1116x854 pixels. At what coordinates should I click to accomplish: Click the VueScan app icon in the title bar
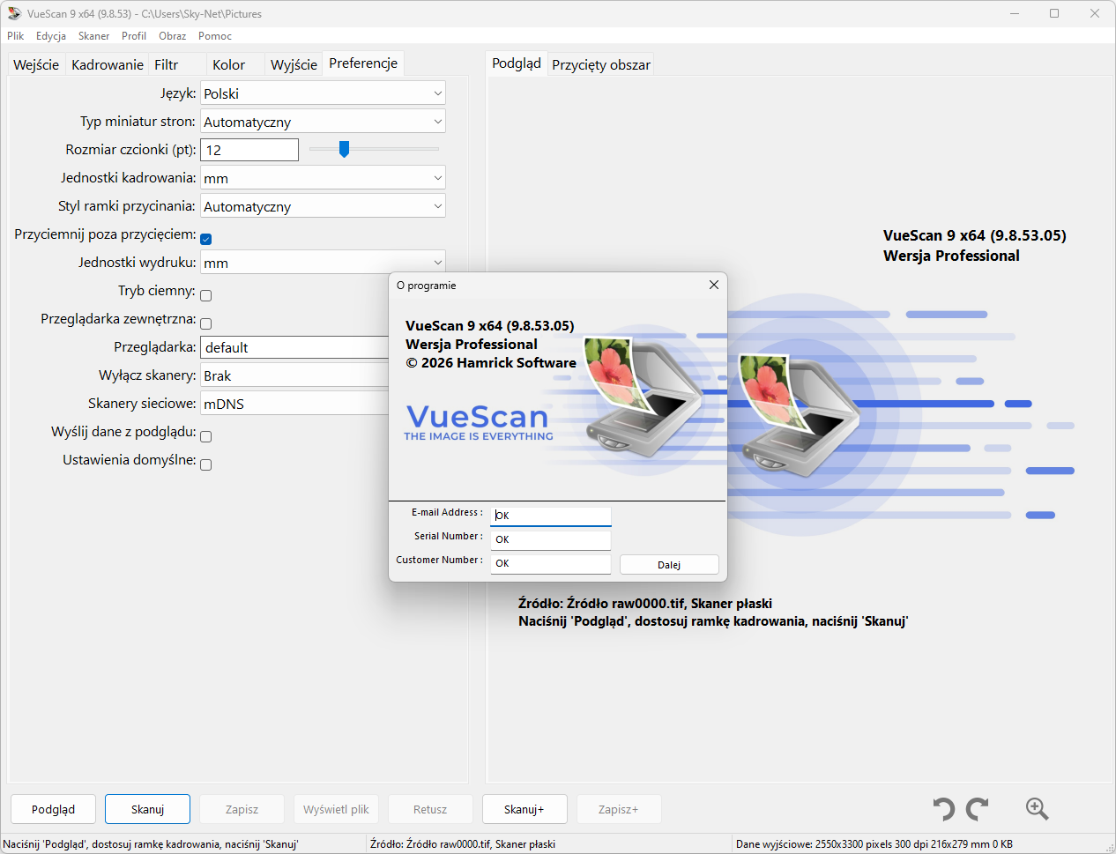pos(13,13)
